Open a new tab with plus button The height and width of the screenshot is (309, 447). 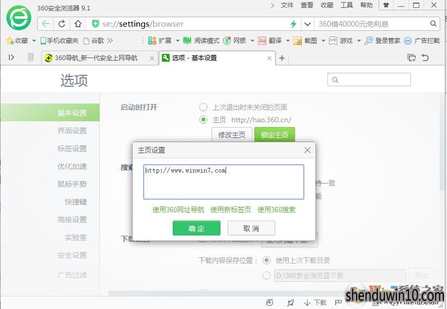[282, 58]
